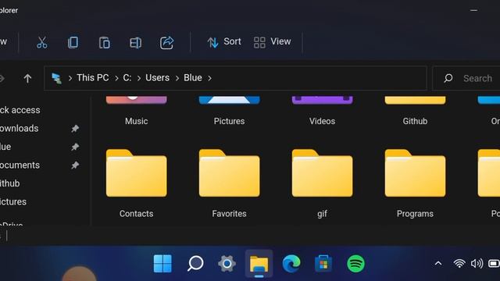Open Settings from the taskbar

tap(227, 264)
